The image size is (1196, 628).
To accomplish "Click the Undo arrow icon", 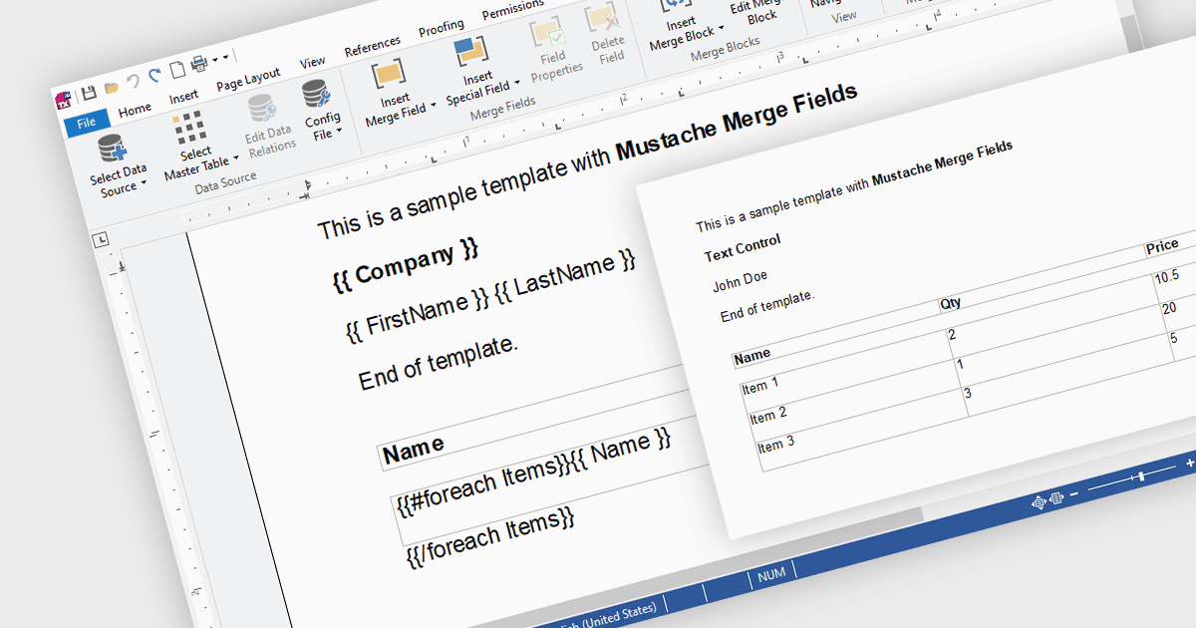I will click(133, 82).
